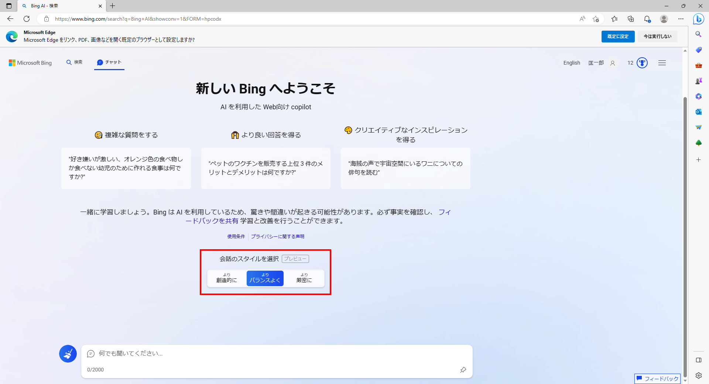Choose the ペットのワクチン example prompt
709x384 pixels.
tap(266, 168)
